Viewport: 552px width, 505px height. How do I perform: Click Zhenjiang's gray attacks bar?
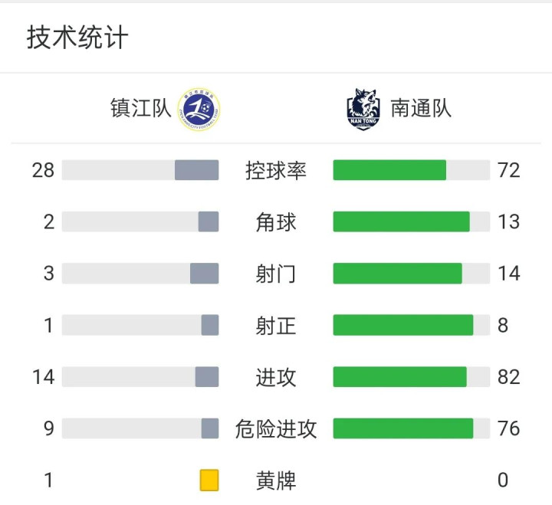(207, 377)
